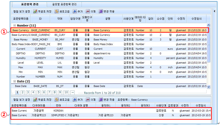Go to page 3 in the pager
Image resolution: width=220 pixels, height=125 pixels.
tap(28, 92)
